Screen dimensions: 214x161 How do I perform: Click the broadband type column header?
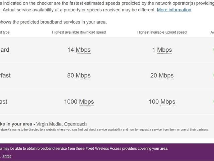(5, 32)
